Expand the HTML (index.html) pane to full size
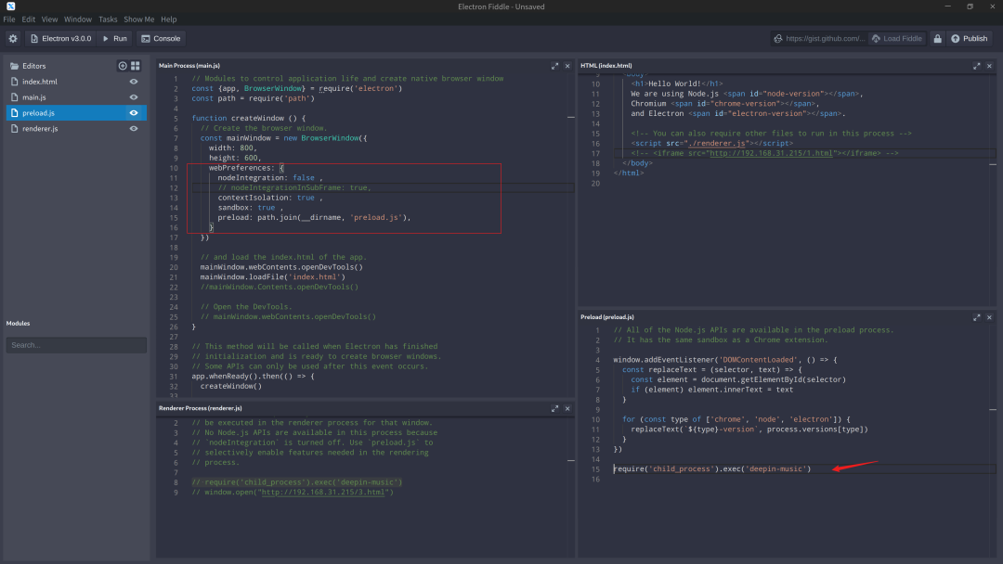The image size is (1003, 564). (x=976, y=66)
